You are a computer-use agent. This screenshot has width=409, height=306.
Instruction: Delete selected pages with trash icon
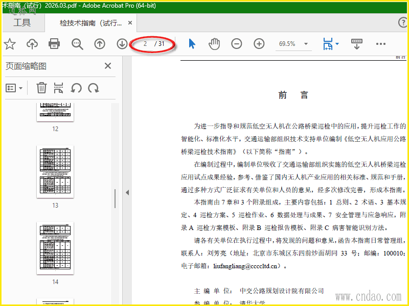point(41,88)
